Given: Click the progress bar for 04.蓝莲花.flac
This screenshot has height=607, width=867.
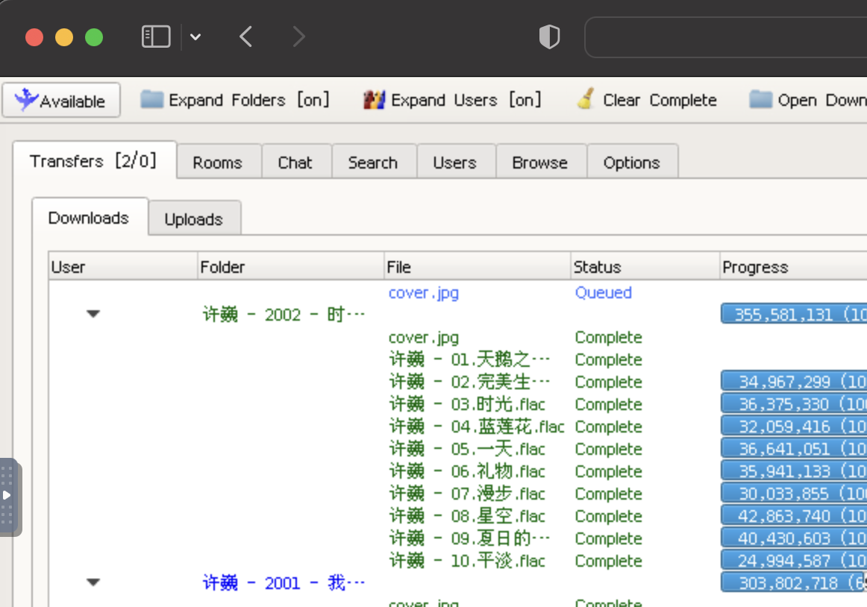Looking at the screenshot, I should pyautogui.click(x=793, y=426).
